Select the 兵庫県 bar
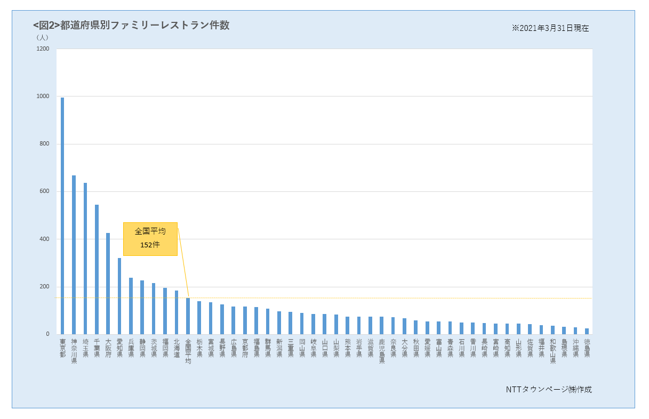 coord(131,306)
